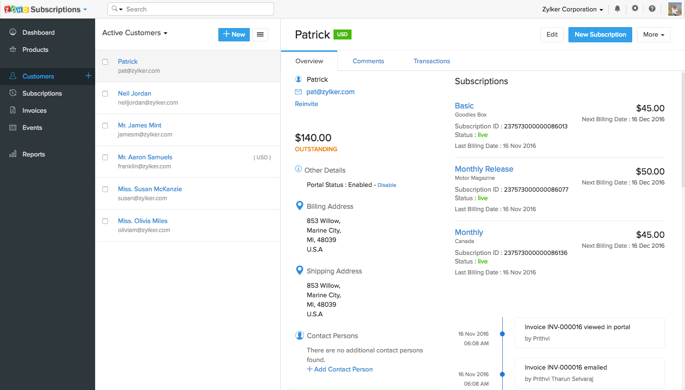Open the Comments tab

click(x=368, y=61)
